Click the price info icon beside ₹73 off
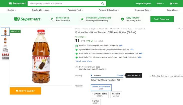This screenshot has width=183, height=105. pos(96,41)
